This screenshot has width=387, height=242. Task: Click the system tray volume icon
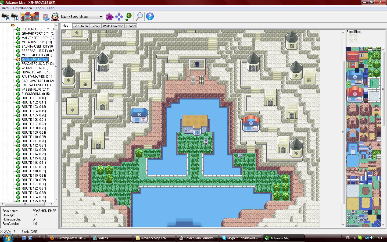tap(372, 238)
